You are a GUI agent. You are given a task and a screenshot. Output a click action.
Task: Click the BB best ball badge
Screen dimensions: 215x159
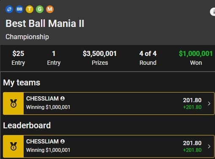(19, 9)
